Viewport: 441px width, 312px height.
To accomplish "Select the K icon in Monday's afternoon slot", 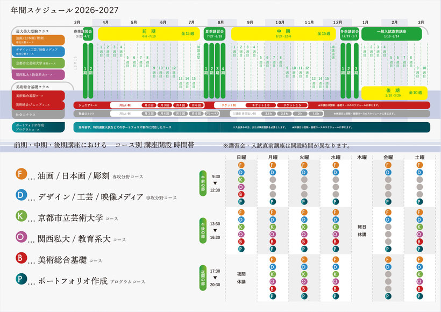I will coord(273,227).
